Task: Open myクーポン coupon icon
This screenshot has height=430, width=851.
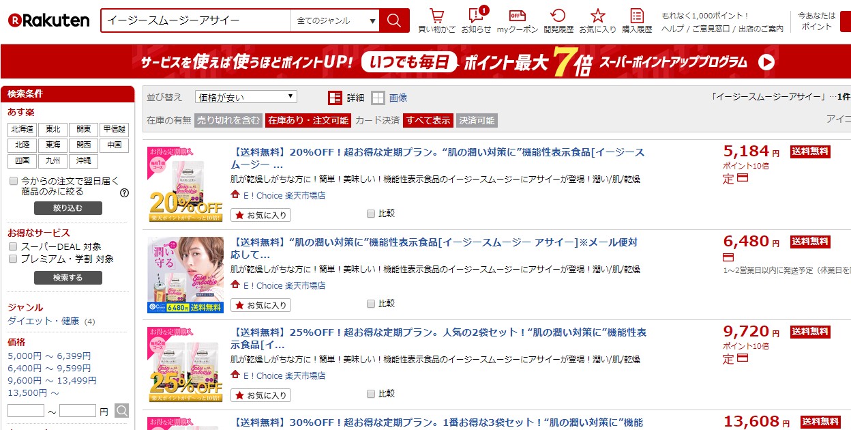Action: (x=518, y=15)
